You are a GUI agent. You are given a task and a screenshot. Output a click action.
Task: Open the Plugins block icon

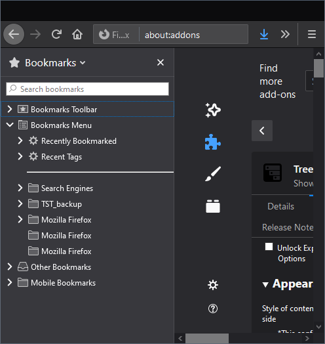click(x=213, y=206)
